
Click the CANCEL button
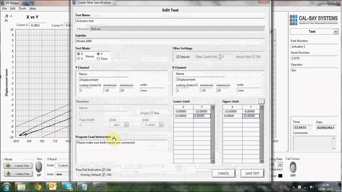click(224, 173)
